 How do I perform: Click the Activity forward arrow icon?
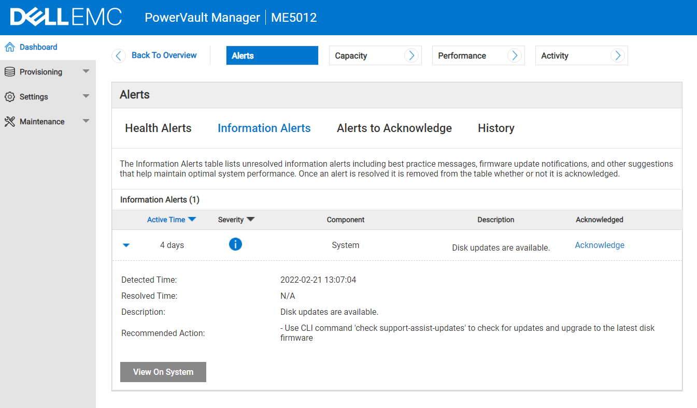pos(617,55)
